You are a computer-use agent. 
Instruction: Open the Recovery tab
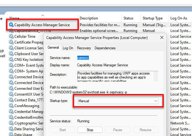point(84,48)
